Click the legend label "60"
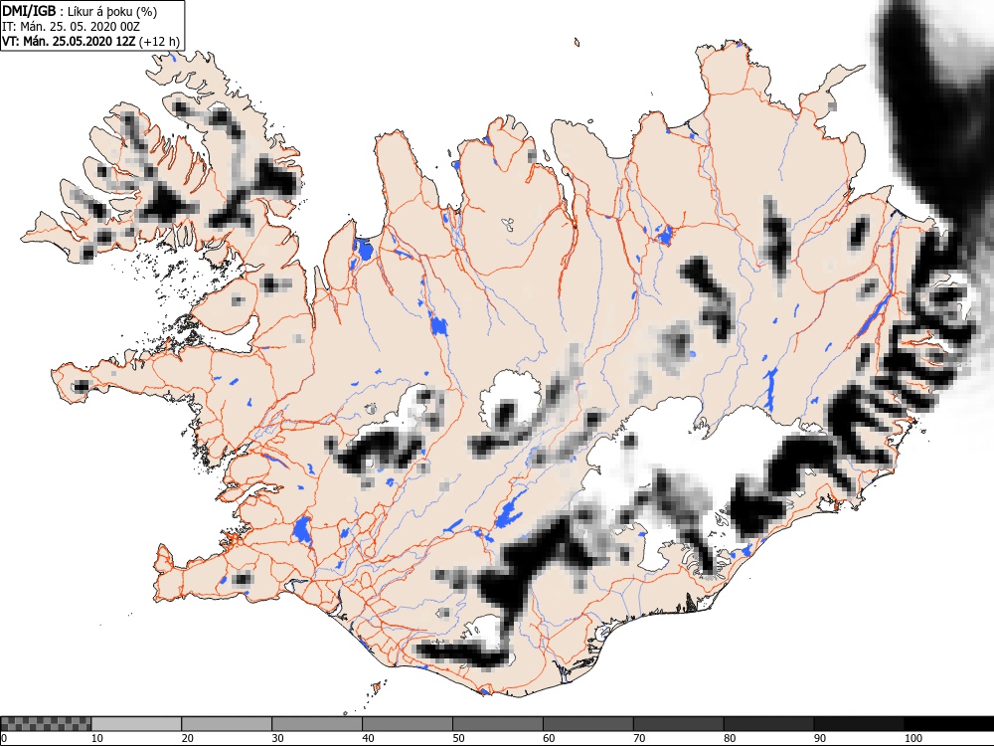This screenshot has width=994, height=746. coord(549,738)
